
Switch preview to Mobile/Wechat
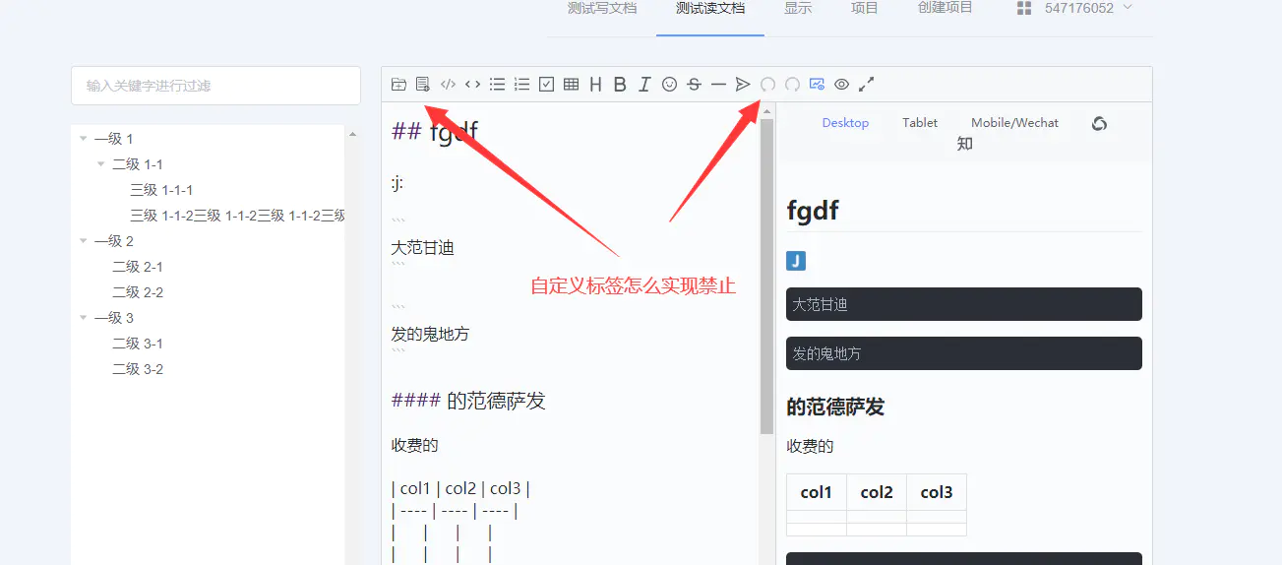pos(1015,123)
